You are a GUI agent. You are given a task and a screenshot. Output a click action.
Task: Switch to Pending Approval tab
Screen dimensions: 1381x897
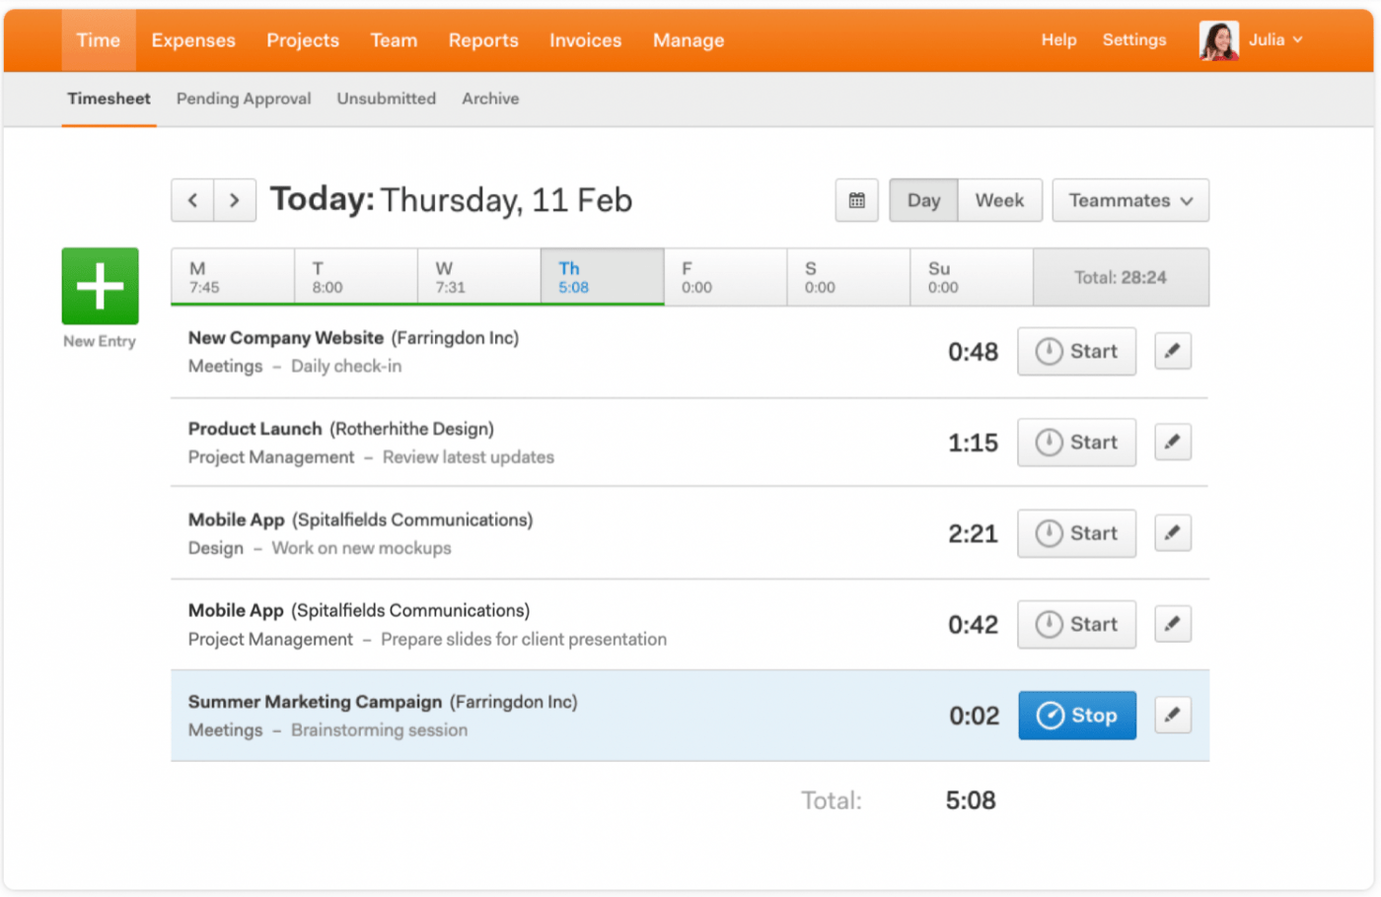244,99
